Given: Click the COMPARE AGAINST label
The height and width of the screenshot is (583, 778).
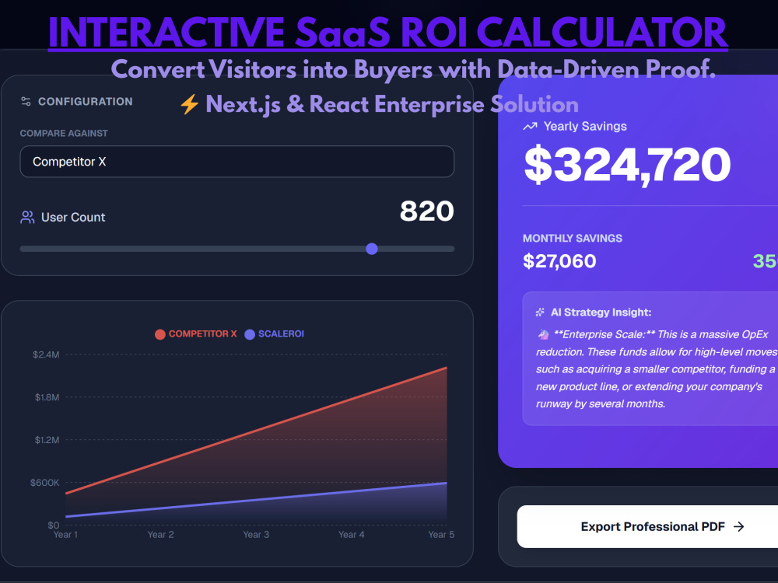Looking at the screenshot, I should (64, 134).
